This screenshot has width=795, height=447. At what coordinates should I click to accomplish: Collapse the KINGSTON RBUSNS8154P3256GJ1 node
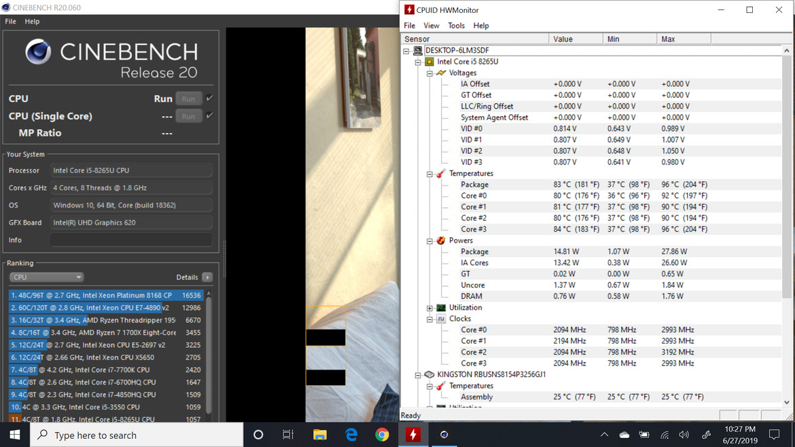[418, 375]
